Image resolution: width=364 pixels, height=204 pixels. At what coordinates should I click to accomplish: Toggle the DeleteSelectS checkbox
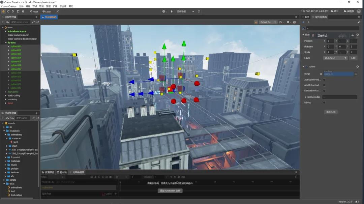click(324, 91)
